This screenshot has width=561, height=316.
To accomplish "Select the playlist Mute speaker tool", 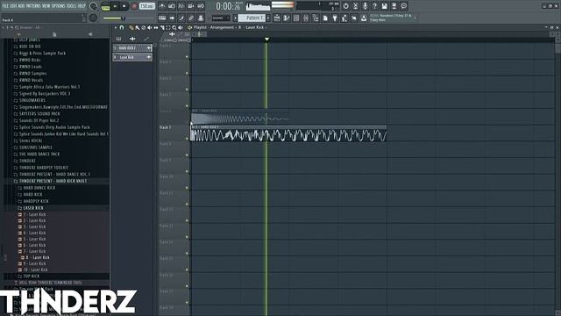I will point(150,27).
